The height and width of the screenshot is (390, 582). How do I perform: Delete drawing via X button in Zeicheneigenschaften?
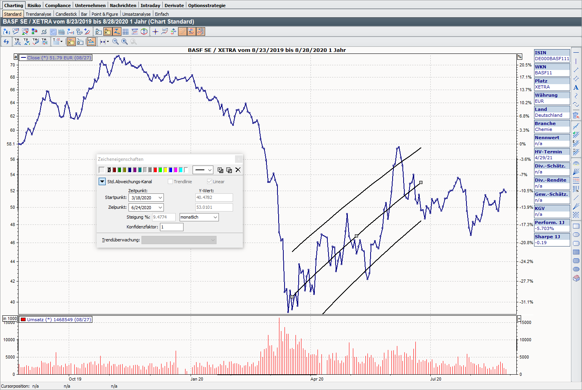(238, 170)
